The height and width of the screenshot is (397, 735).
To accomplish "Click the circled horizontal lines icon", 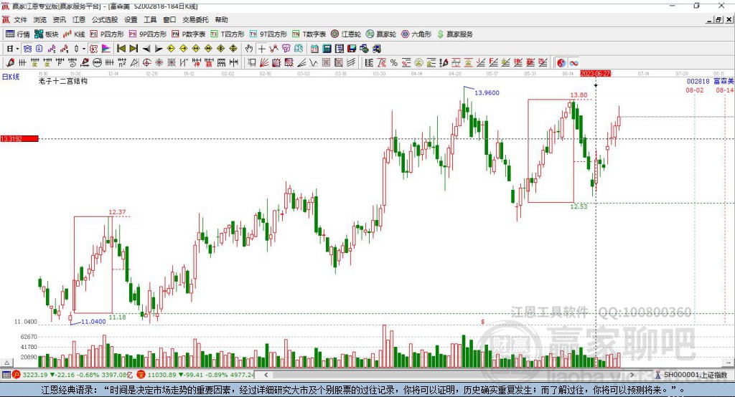I will (97, 63).
